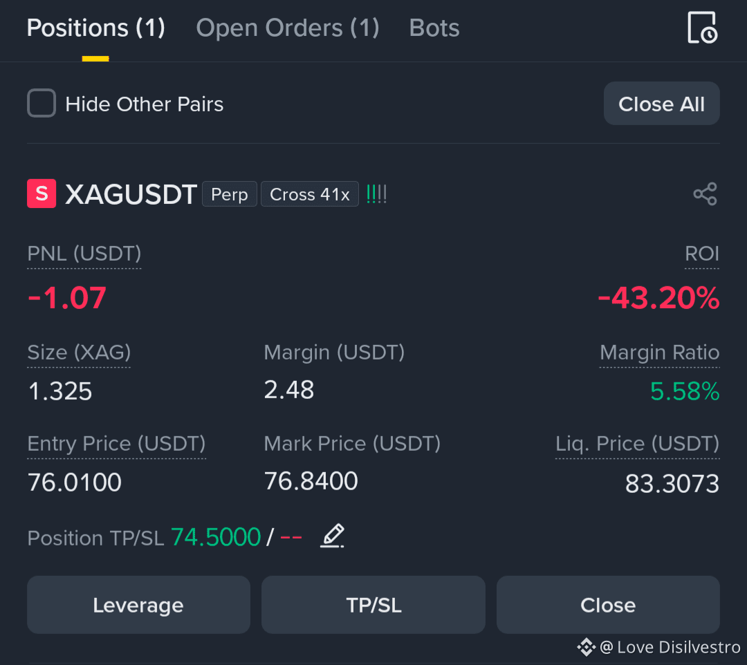Image resolution: width=747 pixels, height=665 pixels.
Task: Tick the Hide Other Pairs checkbox
Action: (41, 103)
